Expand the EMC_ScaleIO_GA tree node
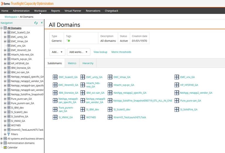225x153 pixels. (5, 32)
